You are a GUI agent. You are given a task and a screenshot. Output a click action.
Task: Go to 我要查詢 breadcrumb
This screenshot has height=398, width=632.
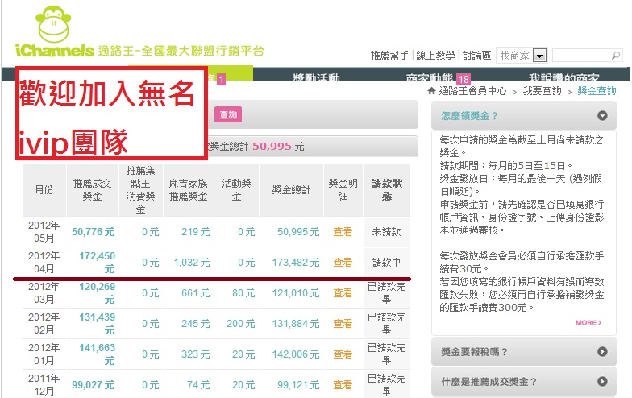point(542,90)
